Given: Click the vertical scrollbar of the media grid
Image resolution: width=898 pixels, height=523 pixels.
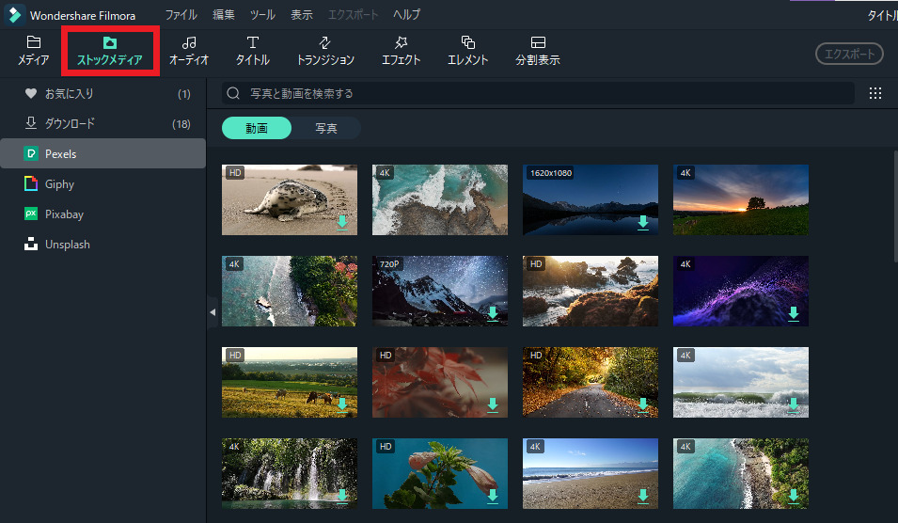Looking at the screenshot, I should (895, 206).
